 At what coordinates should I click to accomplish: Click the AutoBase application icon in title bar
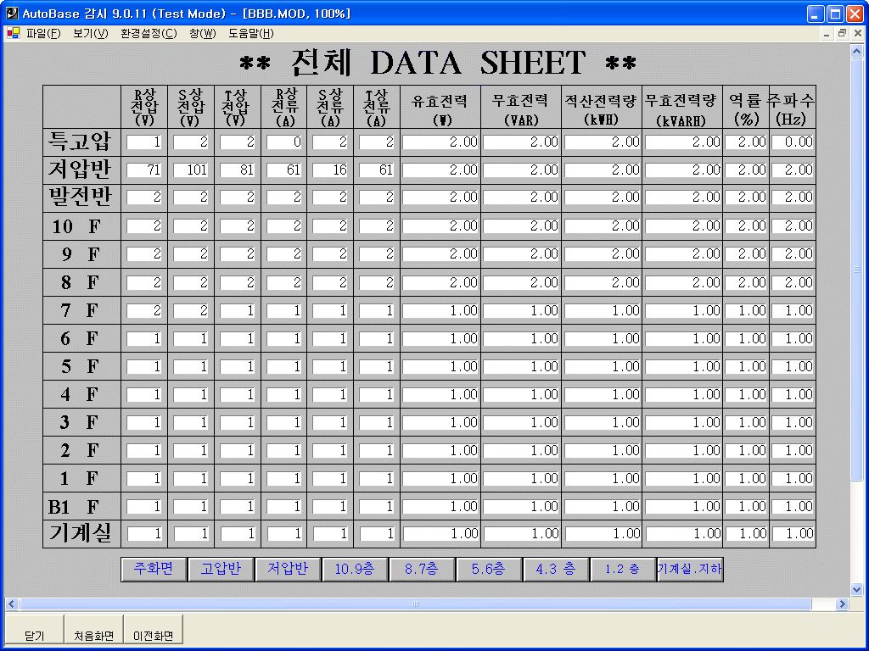(x=12, y=14)
